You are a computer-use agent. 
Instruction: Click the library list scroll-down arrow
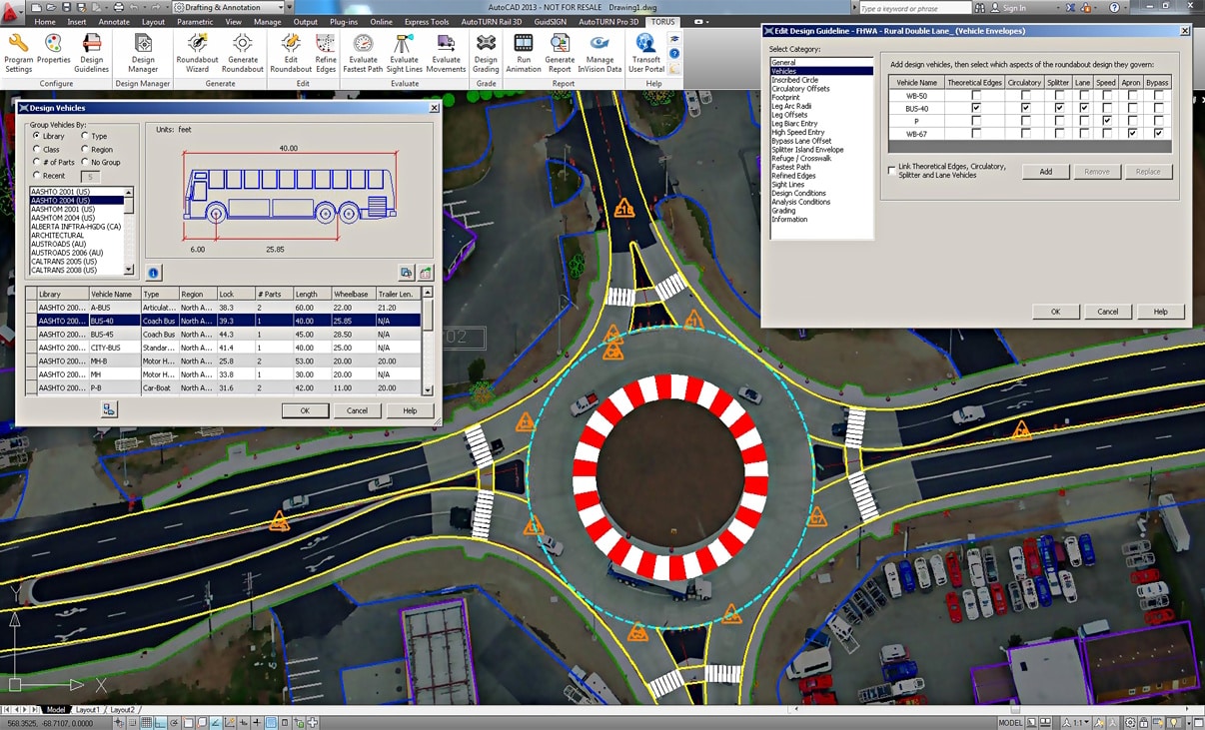[129, 270]
